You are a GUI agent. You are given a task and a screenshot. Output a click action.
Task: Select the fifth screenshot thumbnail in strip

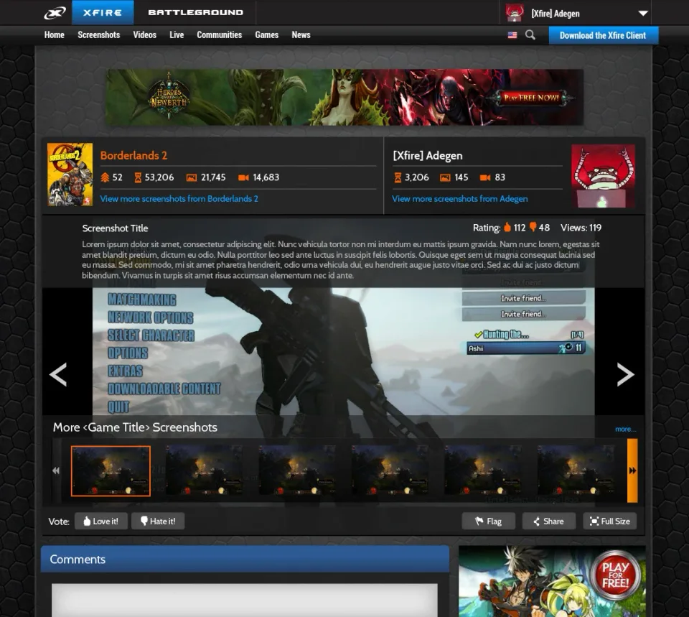(483, 471)
